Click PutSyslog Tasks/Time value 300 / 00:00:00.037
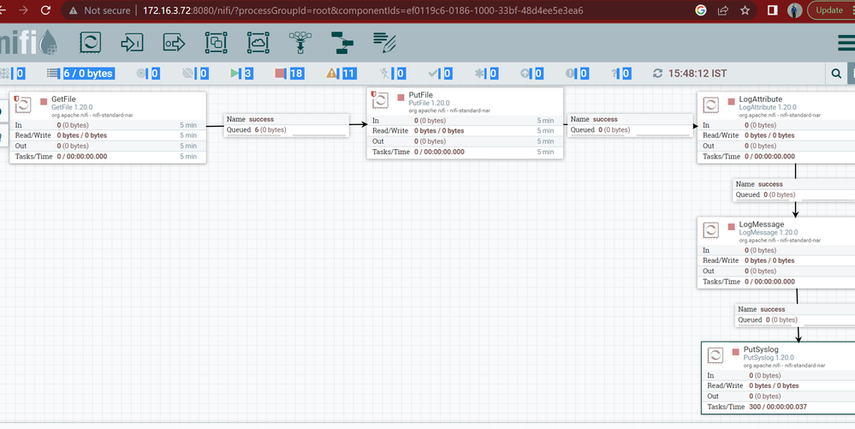This screenshot has height=429, width=855. tap(778, 407)
